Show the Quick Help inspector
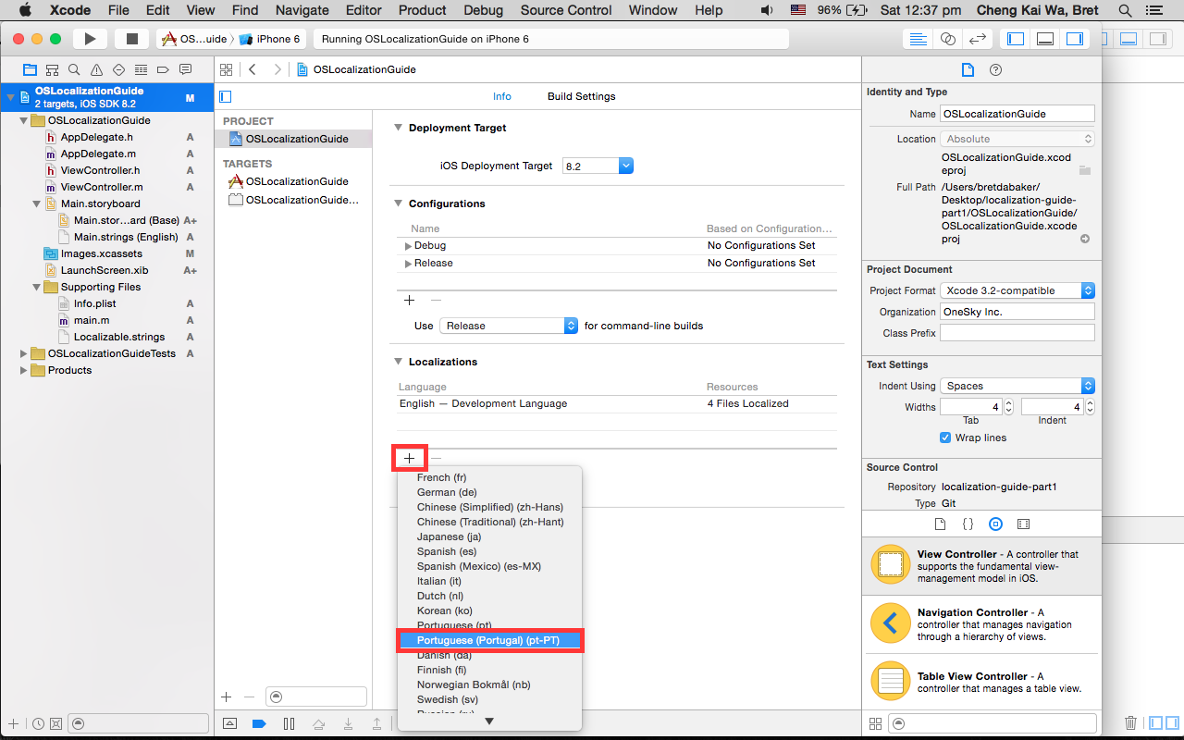Viewport: 1184px width, 740px height. click(995, 70)
